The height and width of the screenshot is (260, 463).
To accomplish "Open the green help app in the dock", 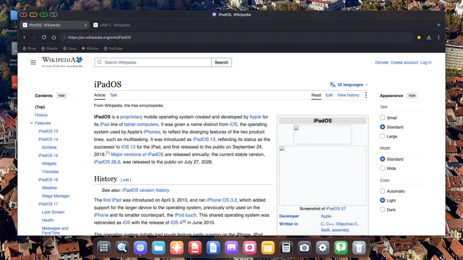I will click(x=341, y=248).
